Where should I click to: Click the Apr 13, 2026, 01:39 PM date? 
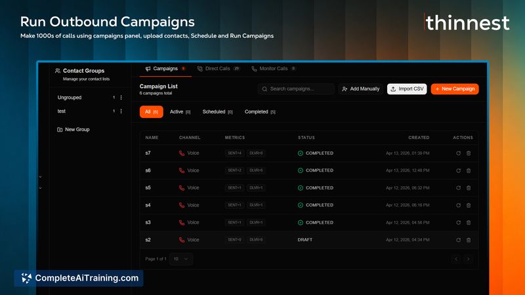point(408,153)
